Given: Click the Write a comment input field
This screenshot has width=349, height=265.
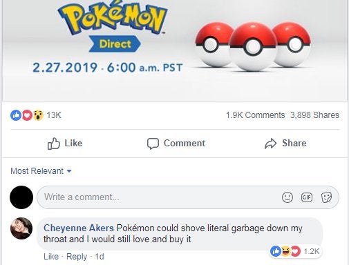Looking at the screenshot, I should pos(188,197).
